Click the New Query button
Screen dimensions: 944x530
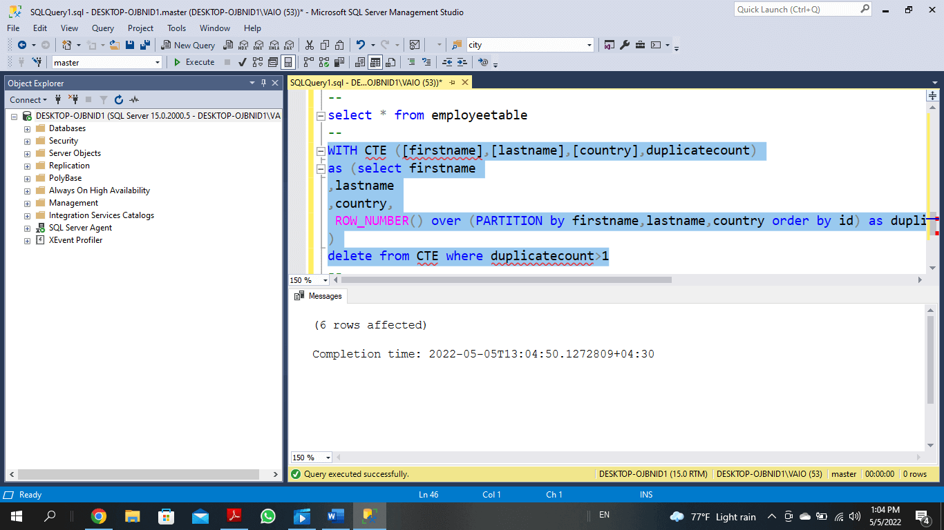coord(188,45)
